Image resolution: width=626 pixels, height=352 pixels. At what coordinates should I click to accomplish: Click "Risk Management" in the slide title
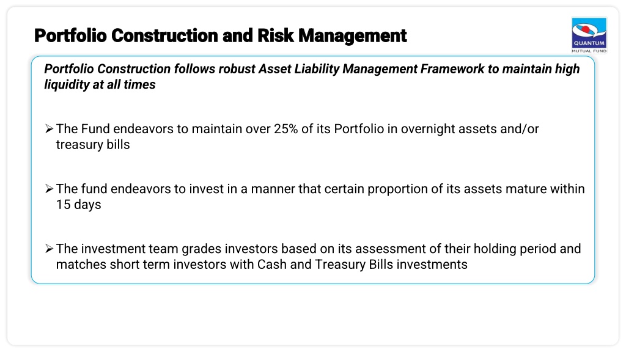pyautogui.click(x=332, y=35)
